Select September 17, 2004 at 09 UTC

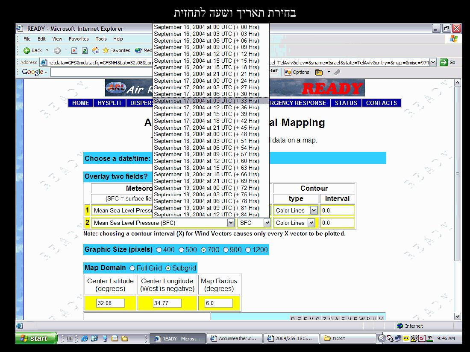pos(211,101)
